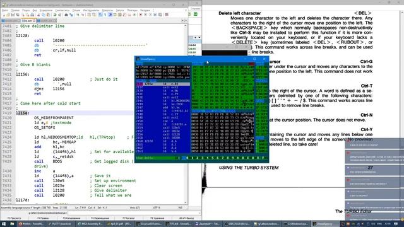Viewport: 404px width, 227px height.
Task: Toggle file monitoring eye icon
Action: pyautogui.click(x=134, y=15)
